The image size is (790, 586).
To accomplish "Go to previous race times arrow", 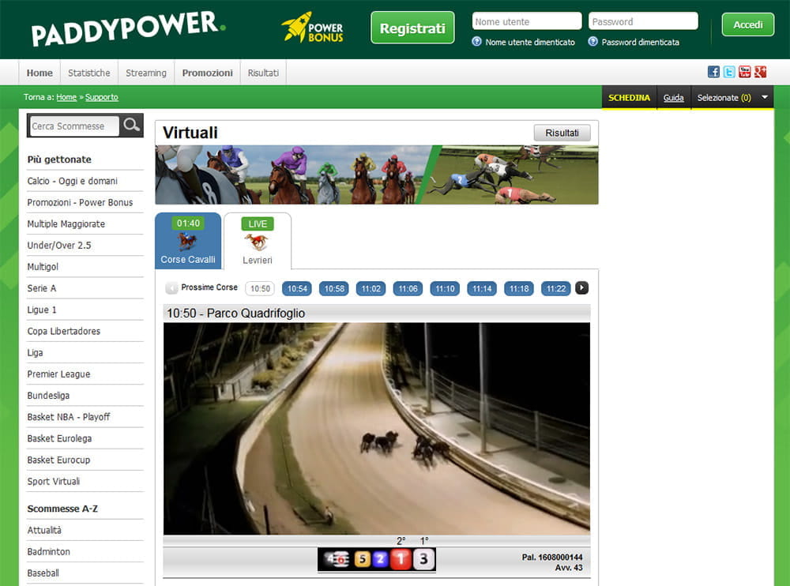I will (x=171, y=287).
